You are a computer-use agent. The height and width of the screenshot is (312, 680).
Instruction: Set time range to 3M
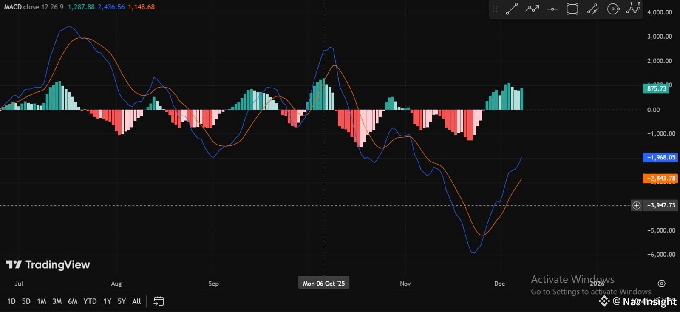57,301
